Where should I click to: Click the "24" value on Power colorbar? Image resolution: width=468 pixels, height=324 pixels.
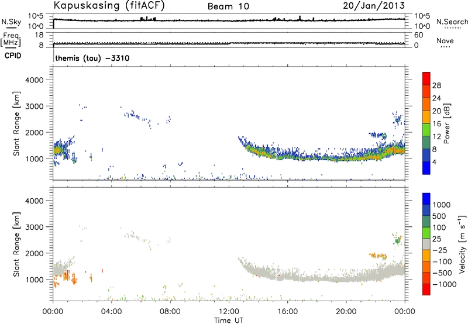(x=436, y=98)
